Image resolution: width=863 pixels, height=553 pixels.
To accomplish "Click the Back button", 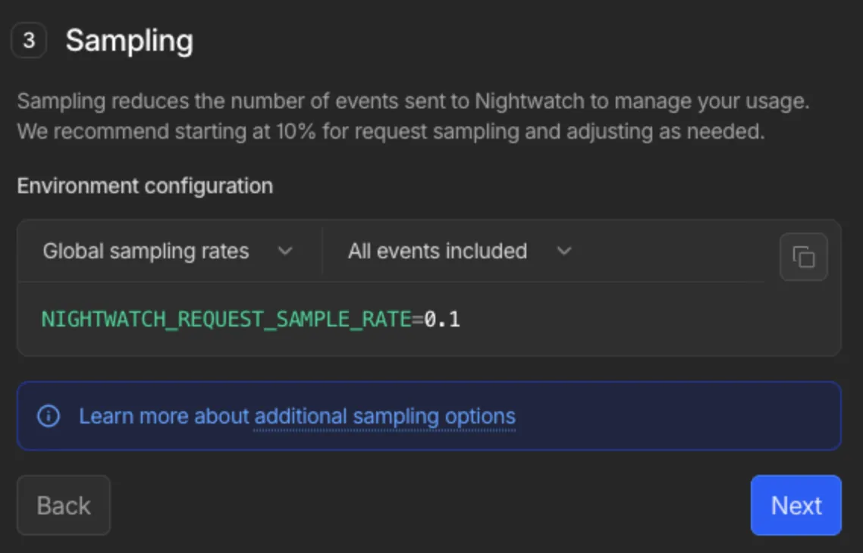I will pyautogui.click(x=63, y=505).
